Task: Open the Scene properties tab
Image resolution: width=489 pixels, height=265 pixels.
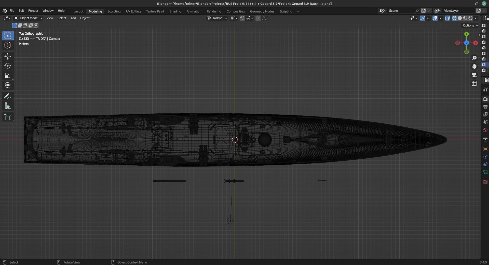Action: pos(485,122)
